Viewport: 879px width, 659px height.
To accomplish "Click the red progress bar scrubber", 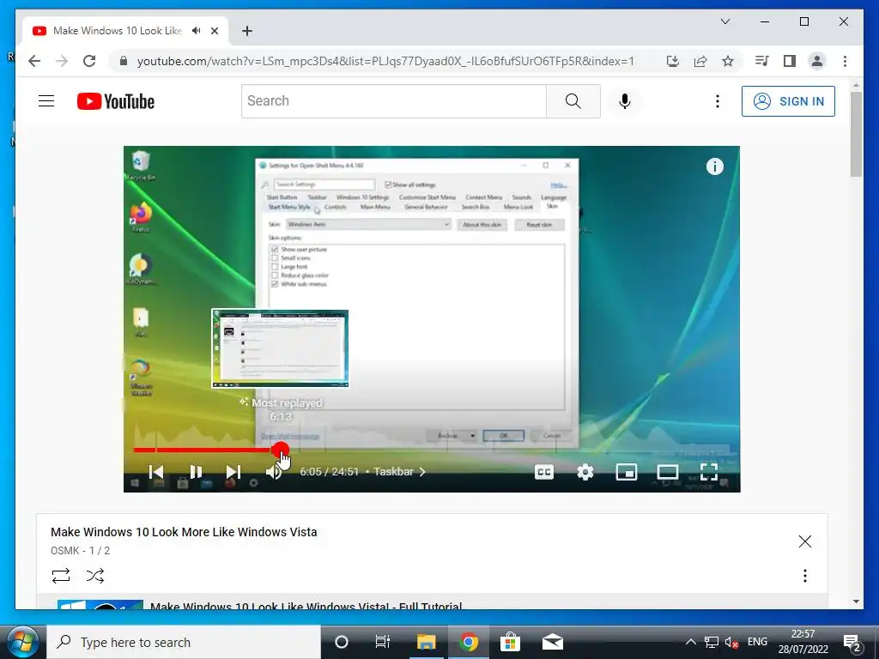I will (281, 450).
